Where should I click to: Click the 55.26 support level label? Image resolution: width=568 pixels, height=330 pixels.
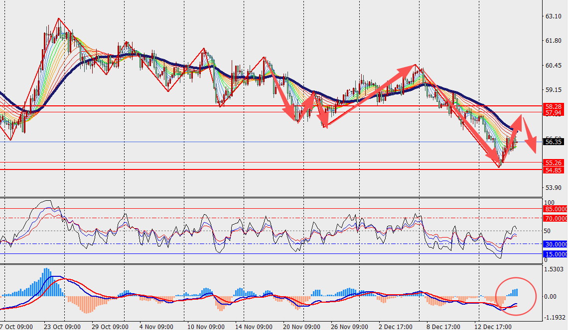pos(554,163)
